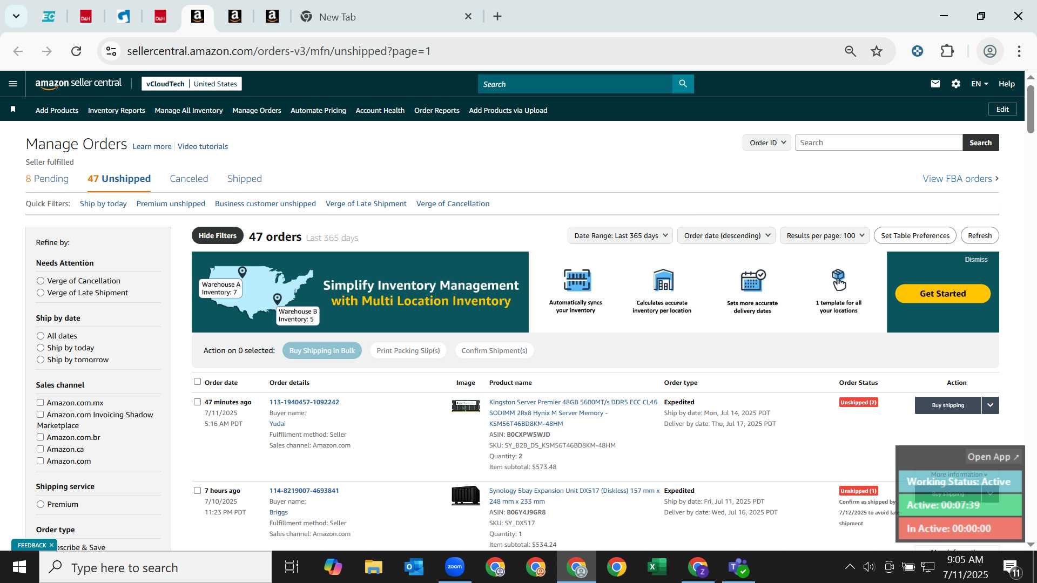Select Ship by tomorrow radio button
Screen dimensions: 1037x583
(41, 360)
